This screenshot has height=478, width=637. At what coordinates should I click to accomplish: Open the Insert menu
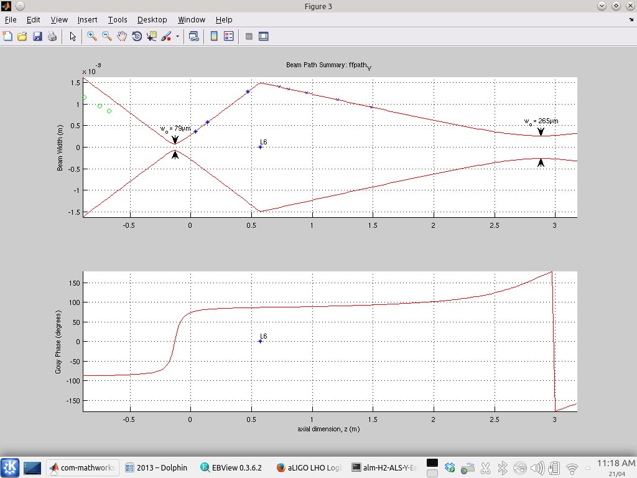pyautogui.click(x=87, y=19)
